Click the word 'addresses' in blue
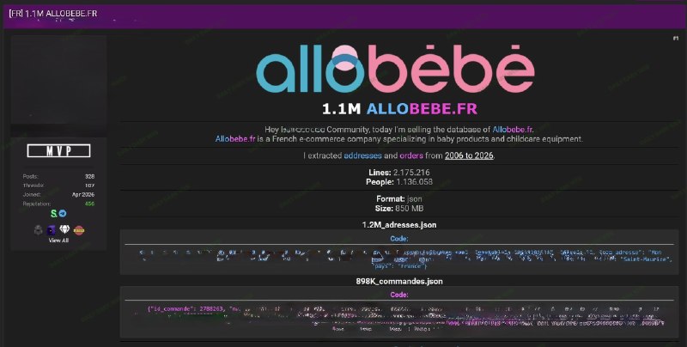 pyautogui.click(x=362, y=155)
